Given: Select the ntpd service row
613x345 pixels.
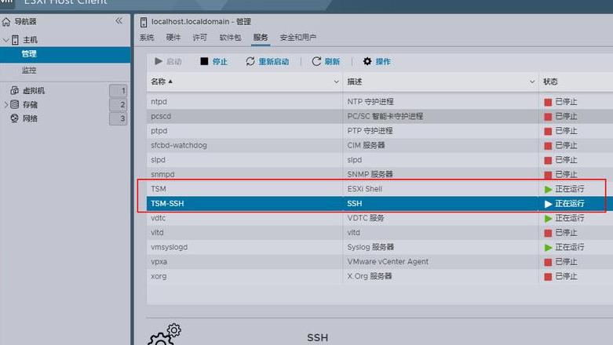Looking at the screenshot, I should 380,102.
